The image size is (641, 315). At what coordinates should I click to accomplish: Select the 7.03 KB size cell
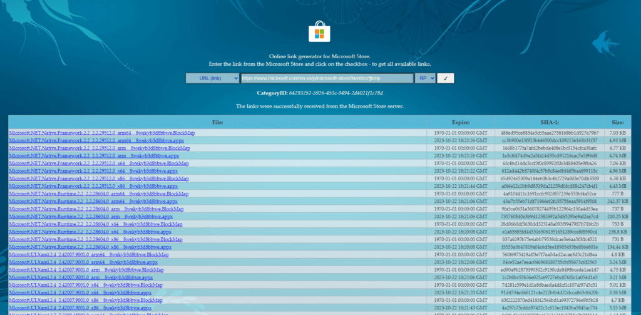coord(618,133)
